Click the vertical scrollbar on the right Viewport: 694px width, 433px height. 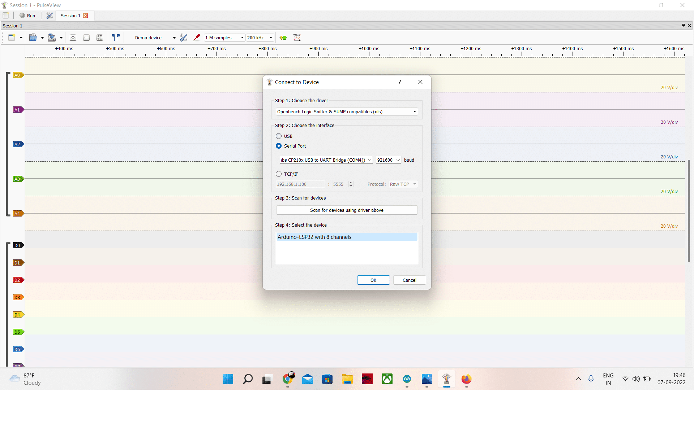[689, 211]
